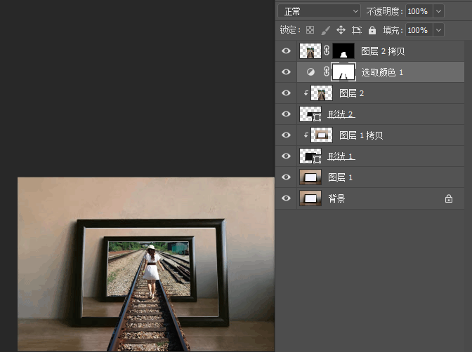The height and width of the screenshot is (352, 472).
Task: Click the adjustment icon on 选取颜色 1 layer
Action: [x=310, y=72]
